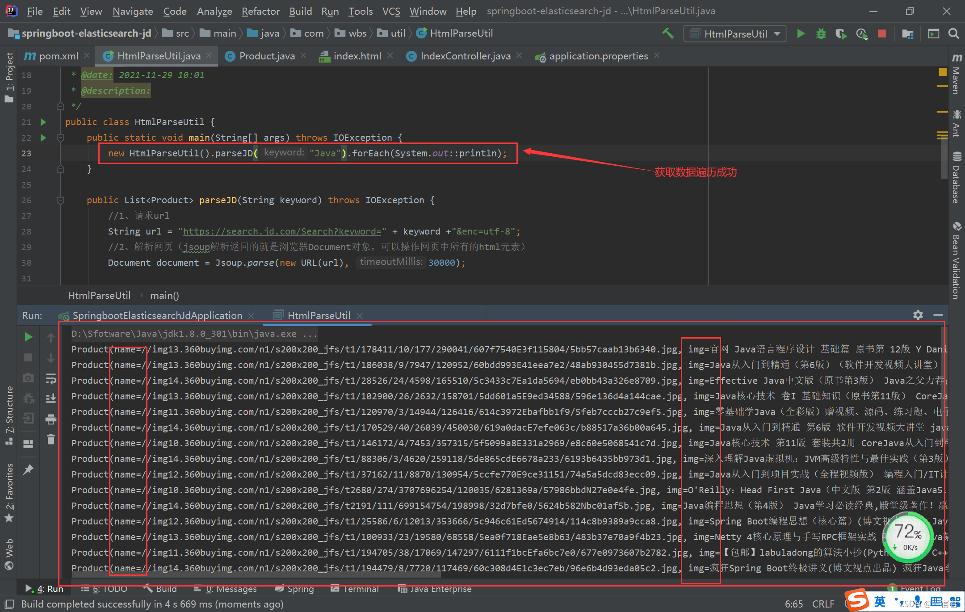Viewport: 965px width, 612px height.
Task: Clear all console output with trash icon
Action: (x=51, y=440)
